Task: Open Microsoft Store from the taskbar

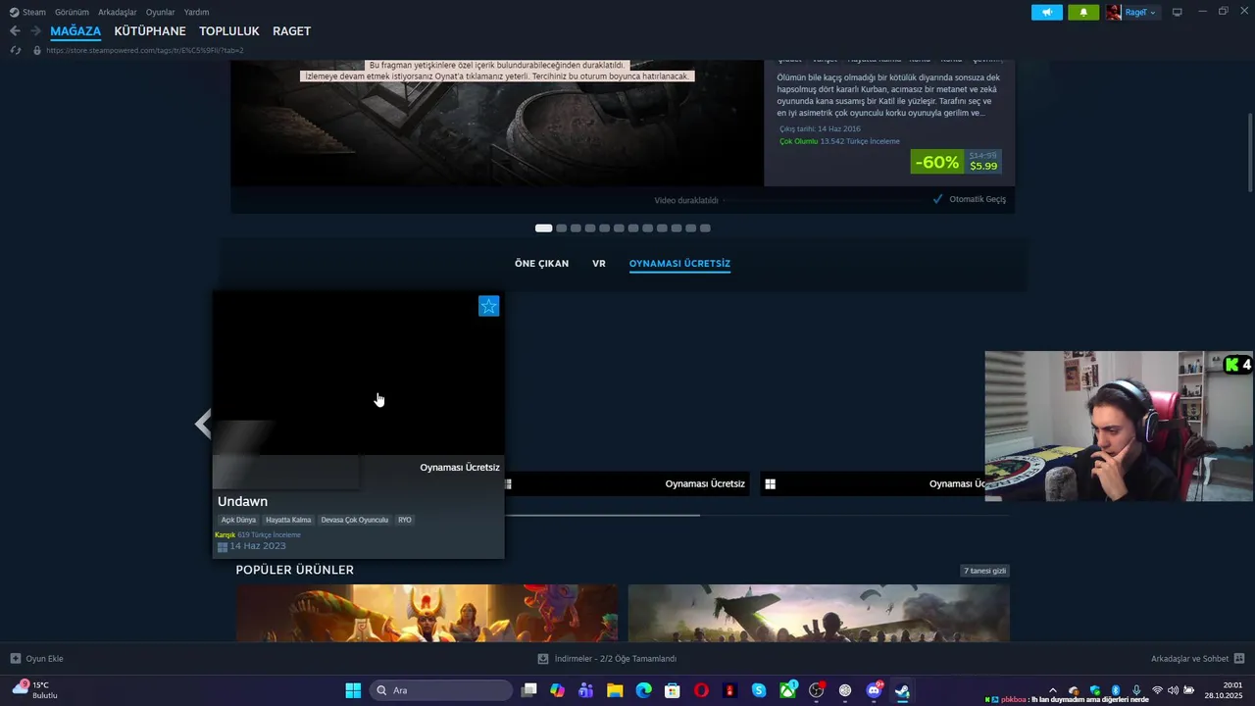Action: tap(673, 690)
